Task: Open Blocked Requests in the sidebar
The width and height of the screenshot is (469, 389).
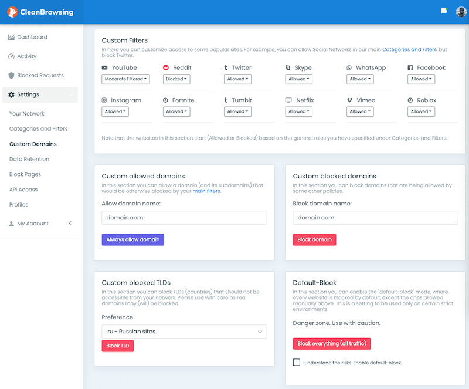Action: coord(40,76)
